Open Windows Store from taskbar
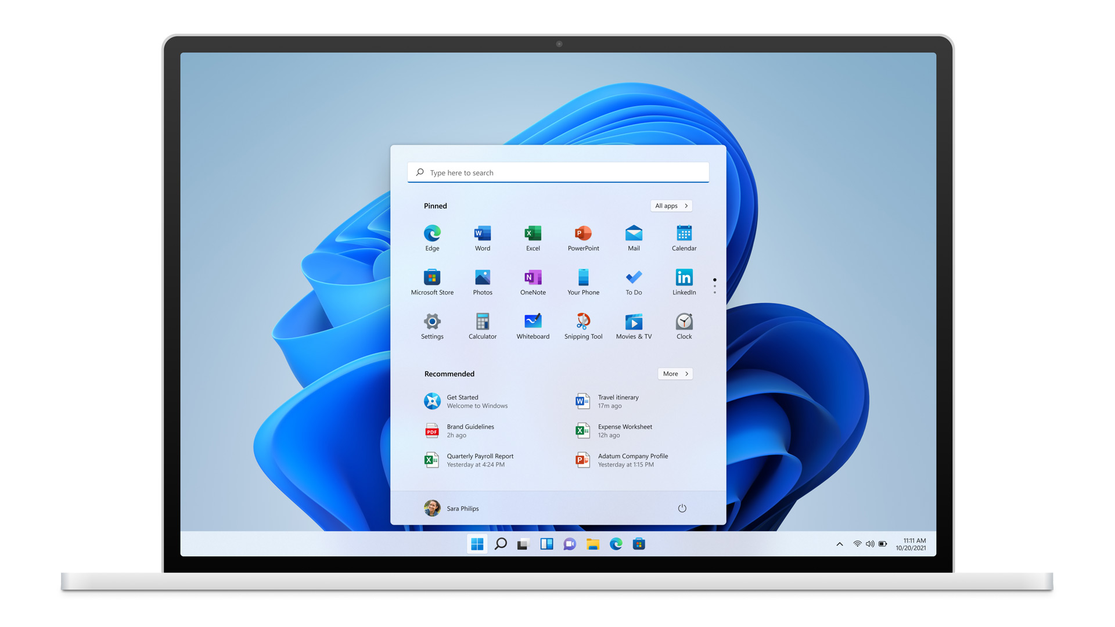Viewport: 1115px width, 627px height. coord(639,543)
